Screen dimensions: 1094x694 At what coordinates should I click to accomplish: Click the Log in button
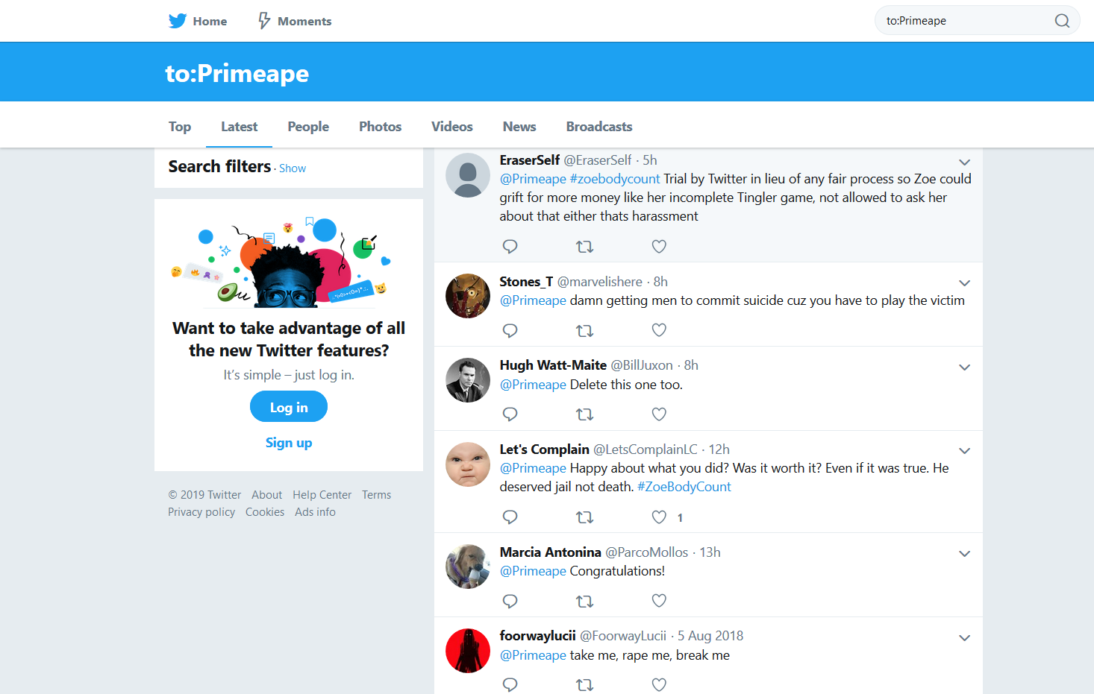tap(289, 407)
